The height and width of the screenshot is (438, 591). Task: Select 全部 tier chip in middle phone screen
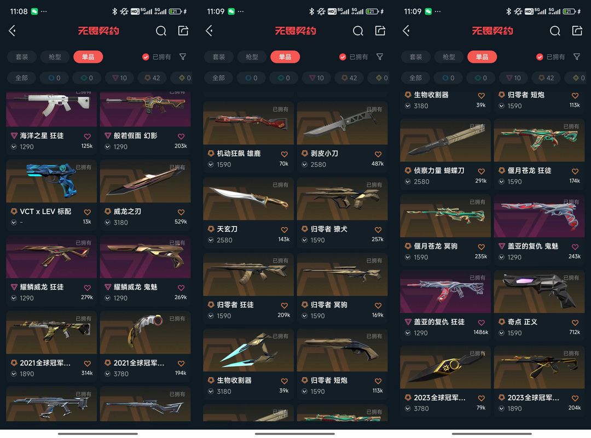coord(218,78)
